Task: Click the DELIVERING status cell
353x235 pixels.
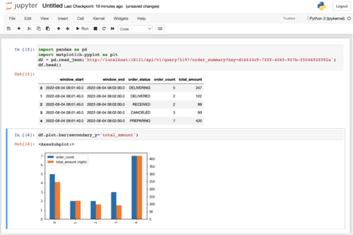Action: point(140,88)
